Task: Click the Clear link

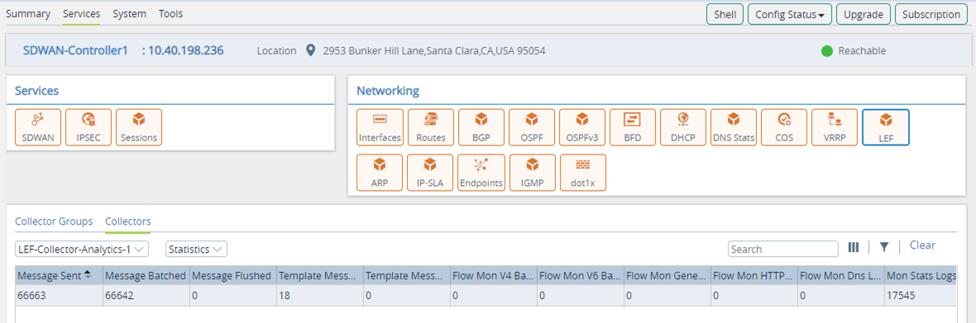Action: pyautogui.click(x=922, y=245)
